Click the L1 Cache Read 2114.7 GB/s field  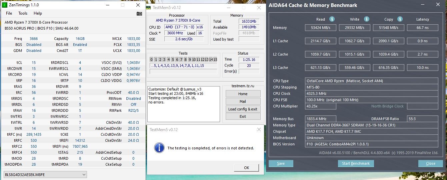[x=321, y=41]
